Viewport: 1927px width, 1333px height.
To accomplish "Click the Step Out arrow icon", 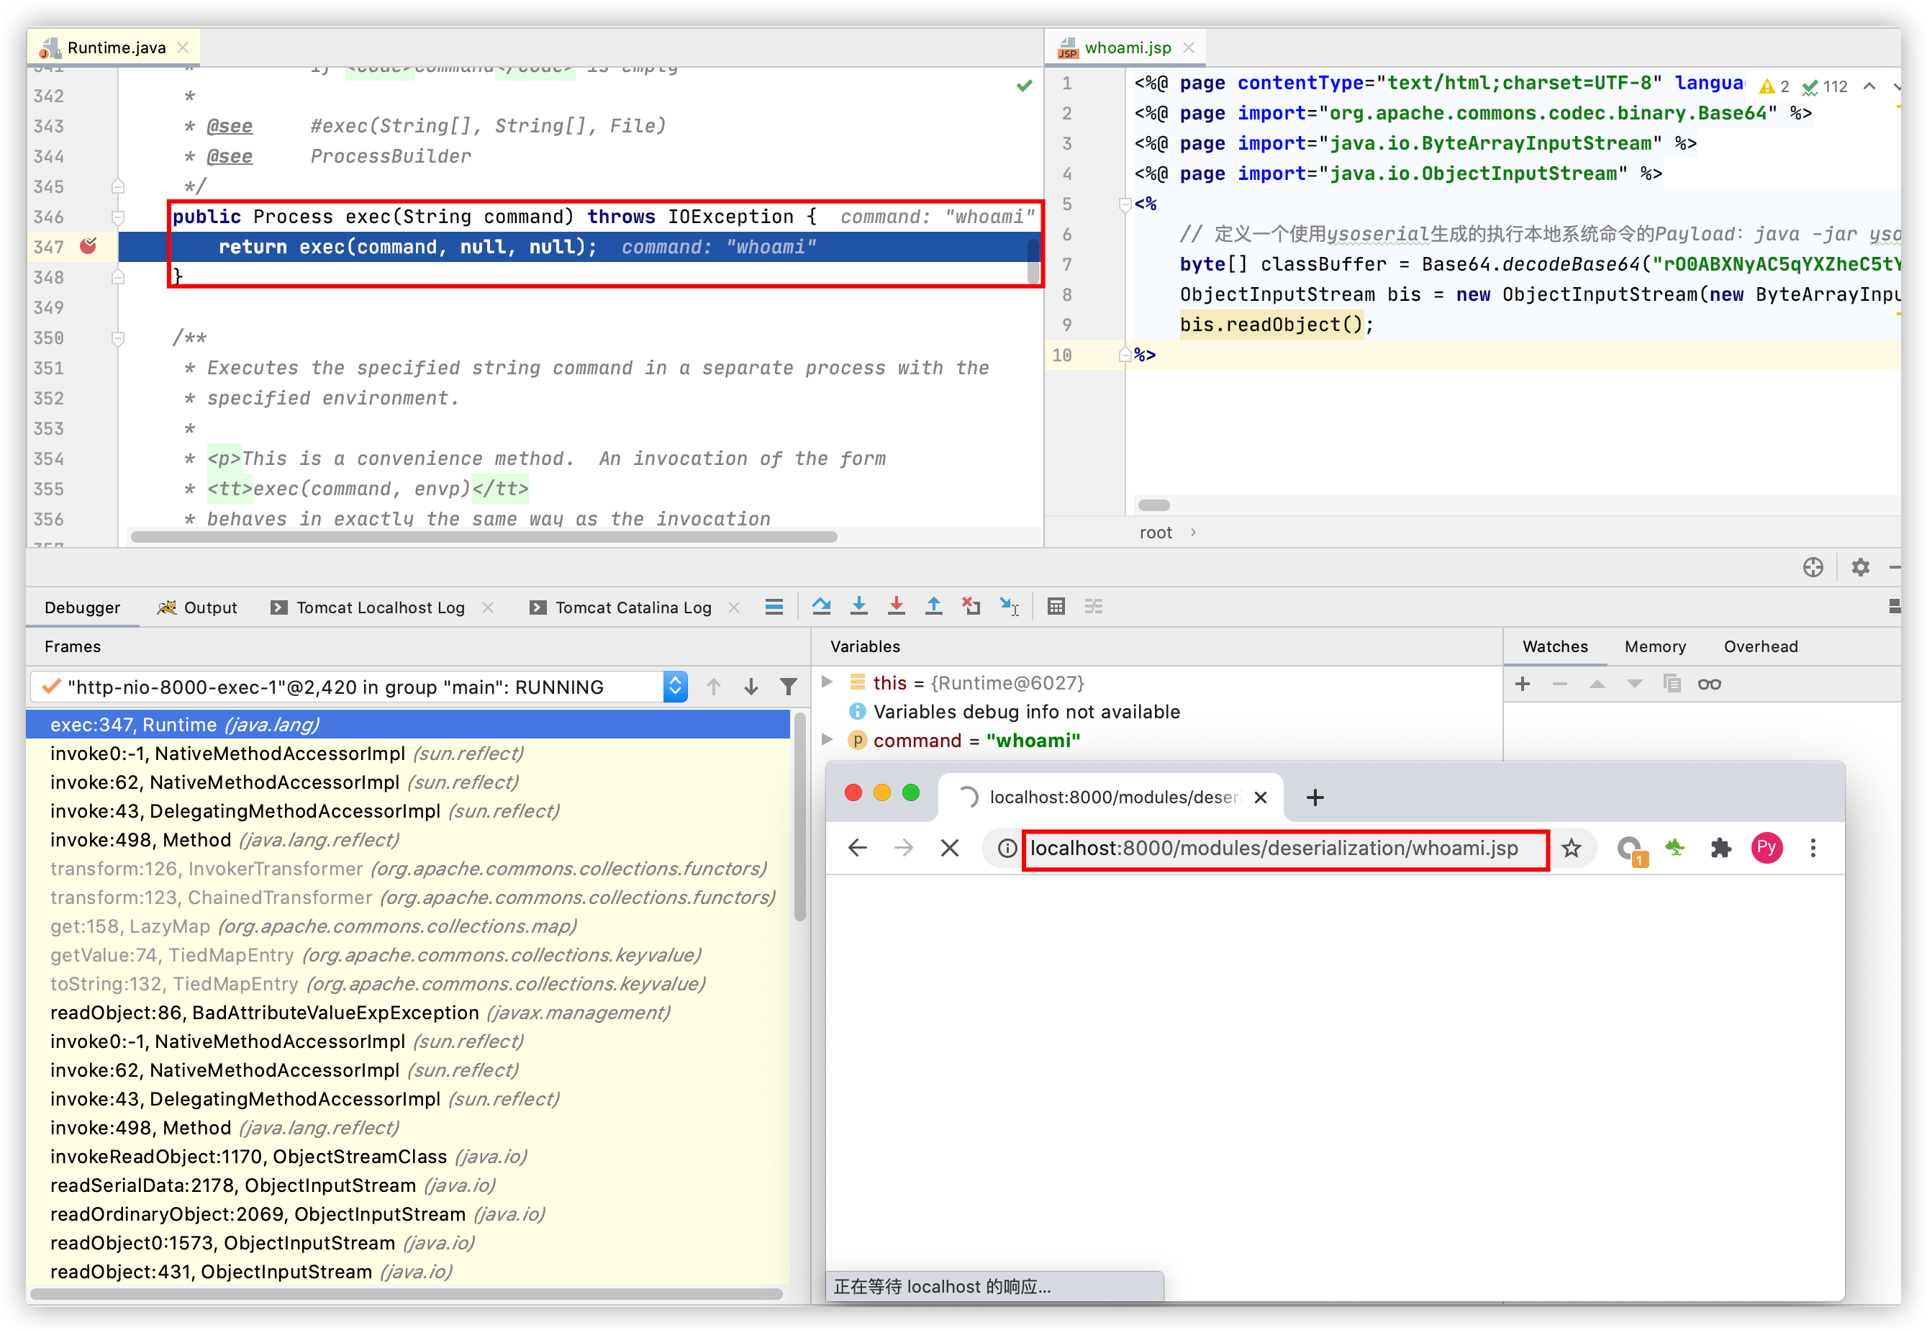I will [x=933, y=606].
